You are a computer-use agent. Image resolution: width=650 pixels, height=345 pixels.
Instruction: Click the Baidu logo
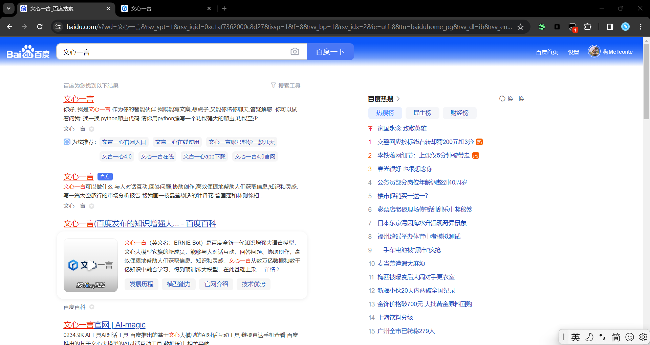click(x=28, y=52)
